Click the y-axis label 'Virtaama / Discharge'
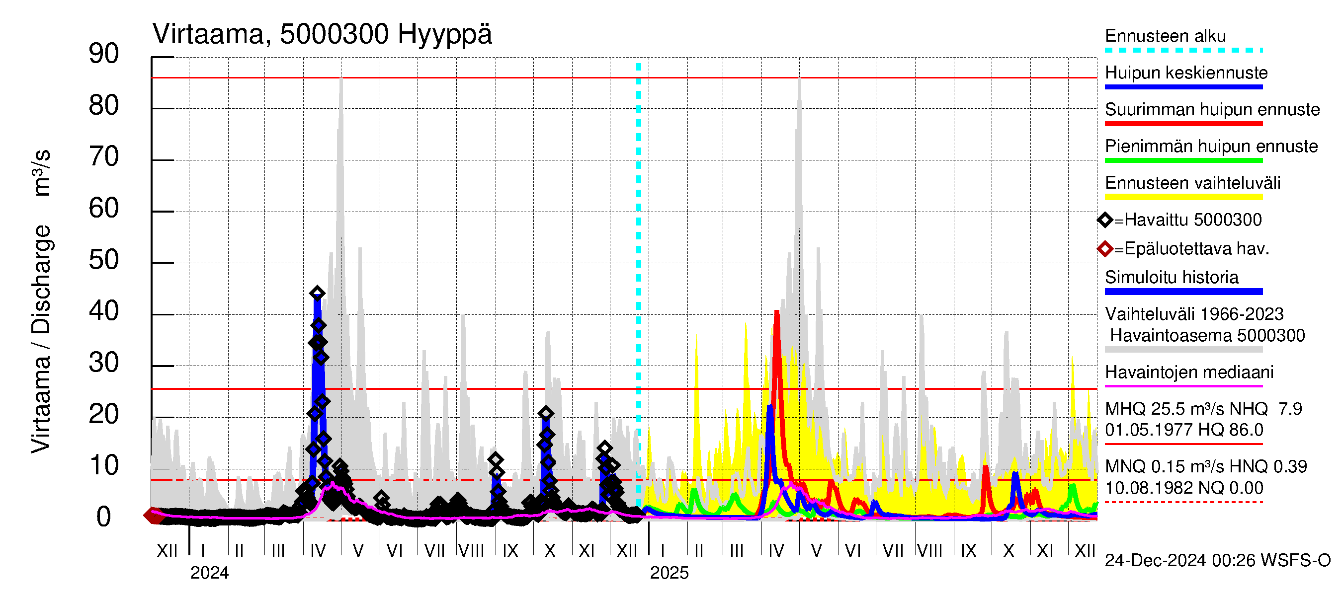The image size is (1342, 596). pyautogui.click(x=41, y=339)
